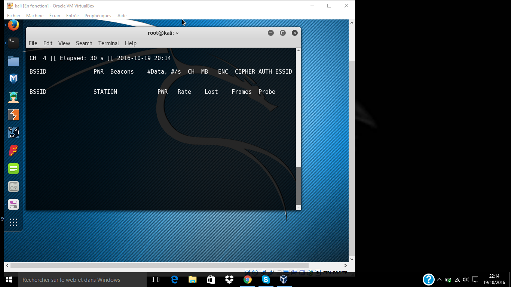Open the Windows Store taskbar icon

tap(211, 280)
